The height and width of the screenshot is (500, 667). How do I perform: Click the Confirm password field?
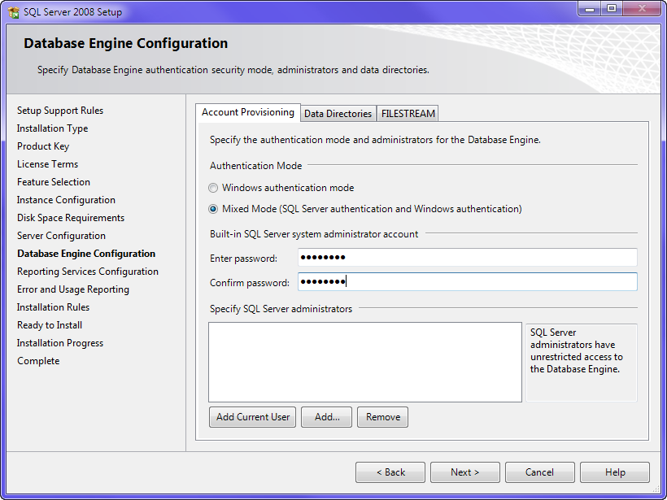pos(468,282)
